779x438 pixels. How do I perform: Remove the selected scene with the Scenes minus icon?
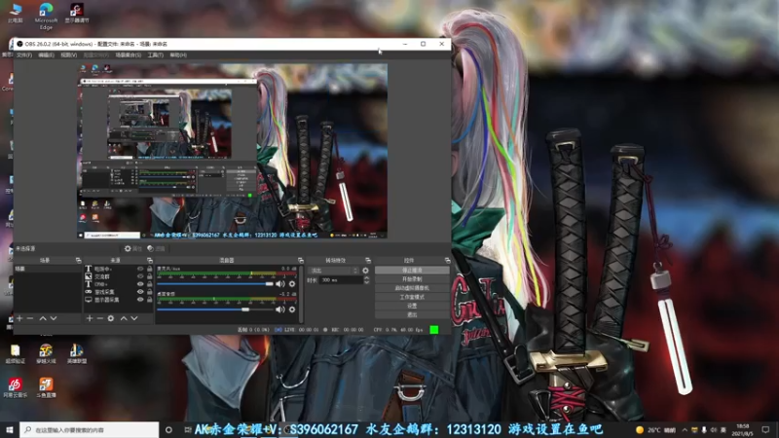[30, 318]
